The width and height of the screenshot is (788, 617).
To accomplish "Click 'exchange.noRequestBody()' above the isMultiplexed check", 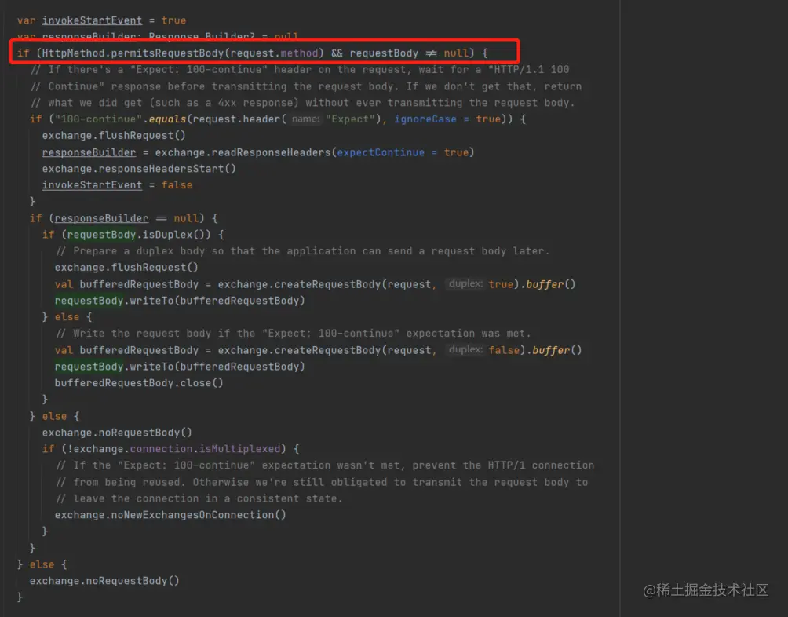I will point(117,432).
